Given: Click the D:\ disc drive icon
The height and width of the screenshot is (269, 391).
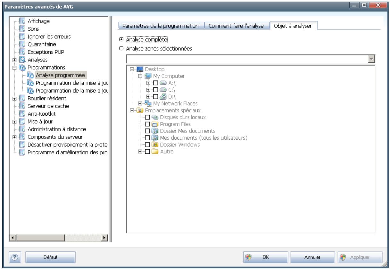Looking at the screenshot, I should pos(162,96).
